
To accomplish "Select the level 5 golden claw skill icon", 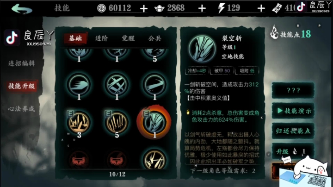I will pyautogui.click(x=117, y=122).
